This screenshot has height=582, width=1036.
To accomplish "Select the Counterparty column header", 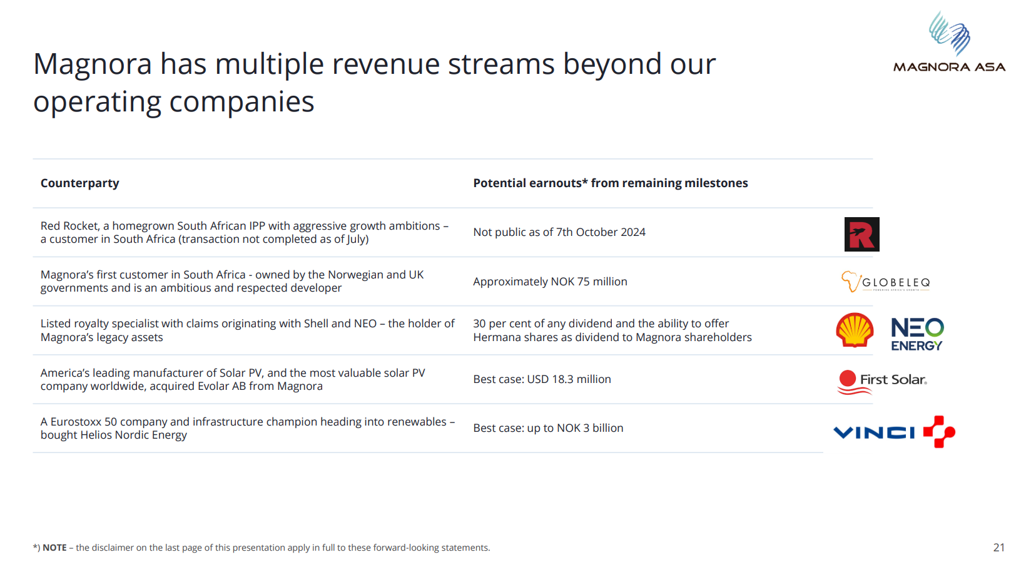I will click(80, 183).
